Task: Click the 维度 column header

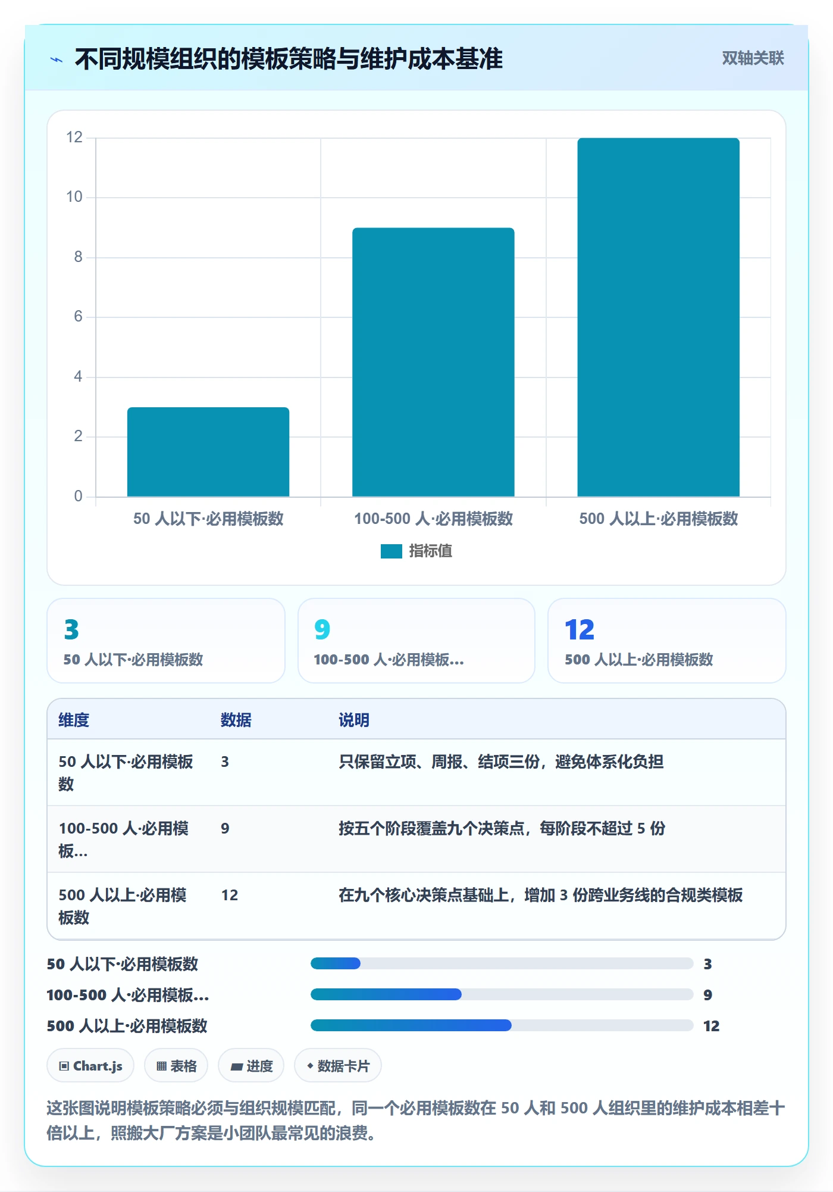Action: pos(74,720)
